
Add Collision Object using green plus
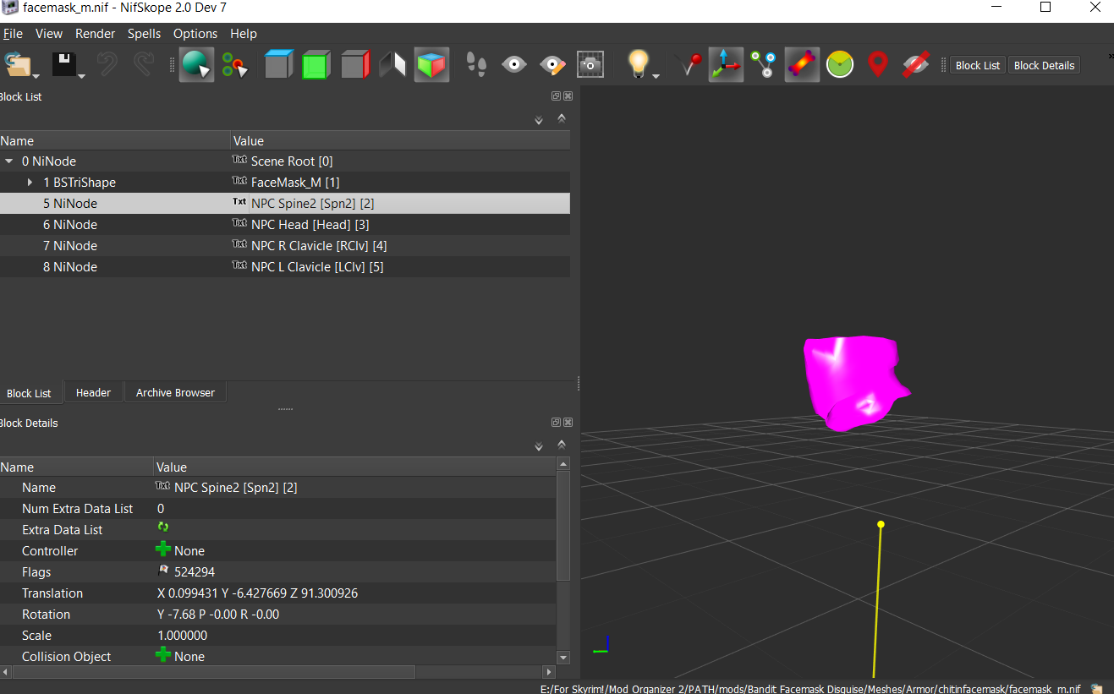tap(163, 656)
